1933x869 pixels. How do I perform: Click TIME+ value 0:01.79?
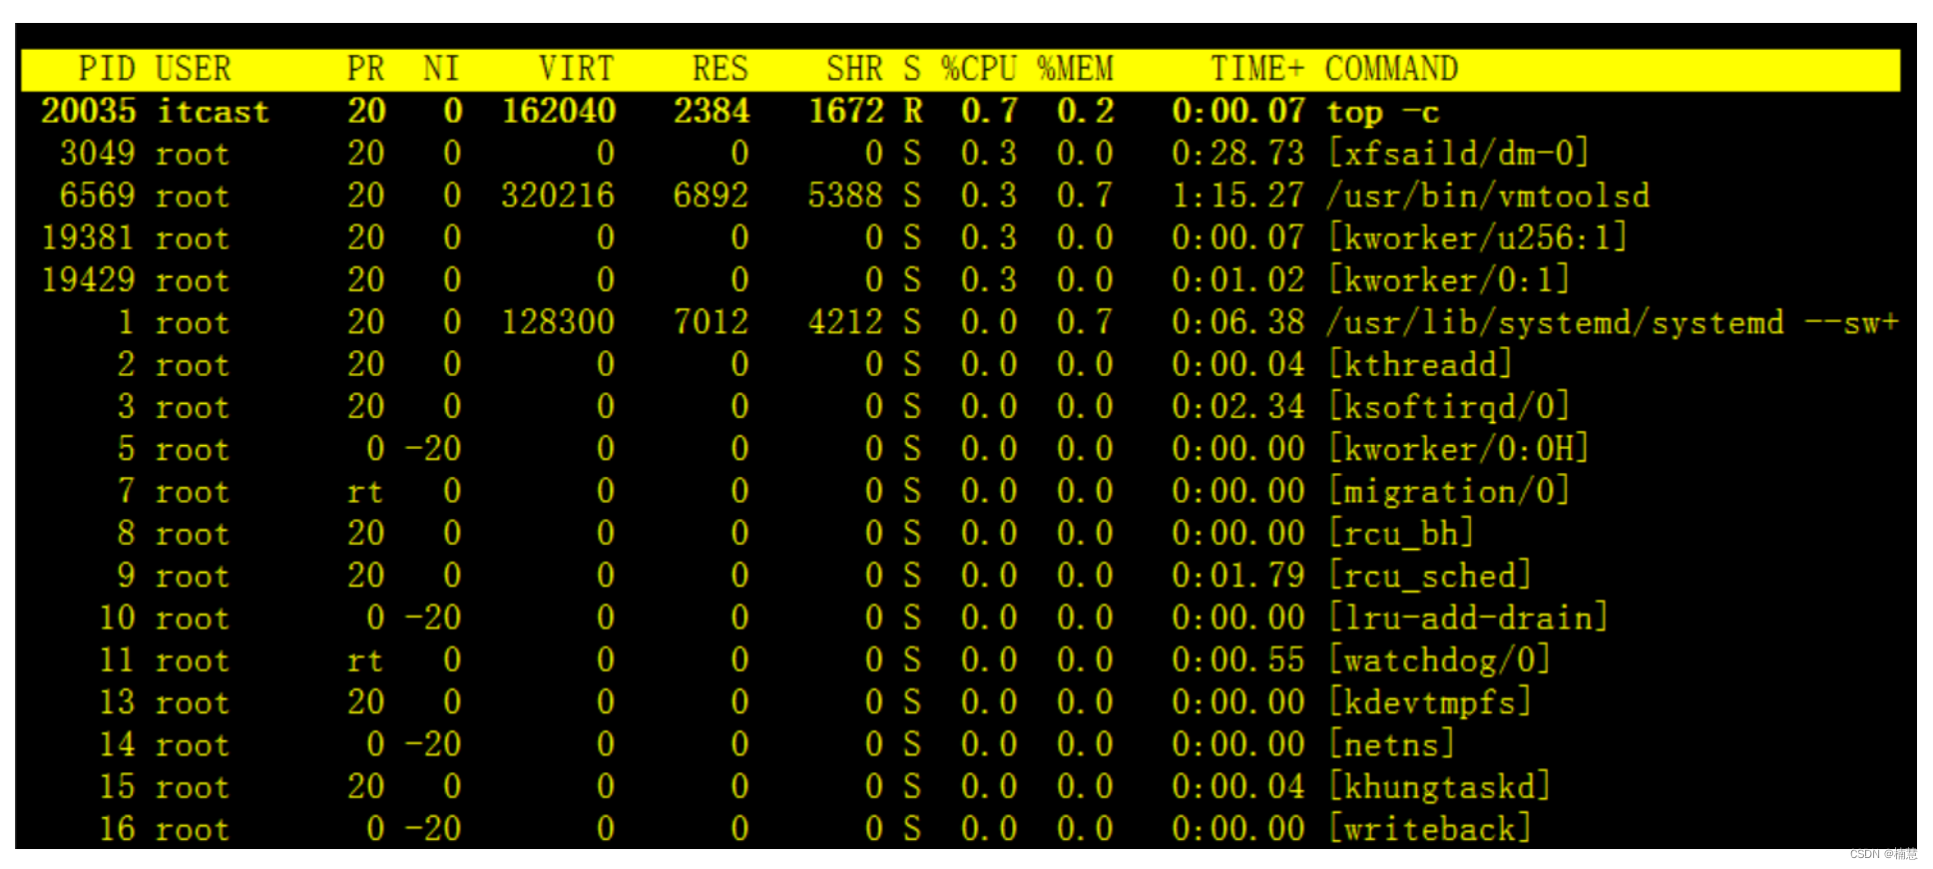[x=1238, y=576]
